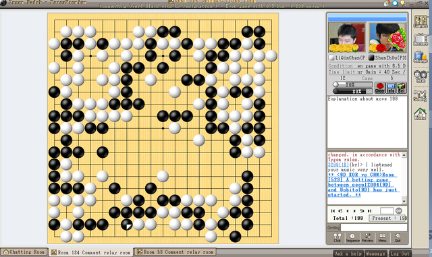Click the title bar lightbulb help icon

tap(403, 3)
